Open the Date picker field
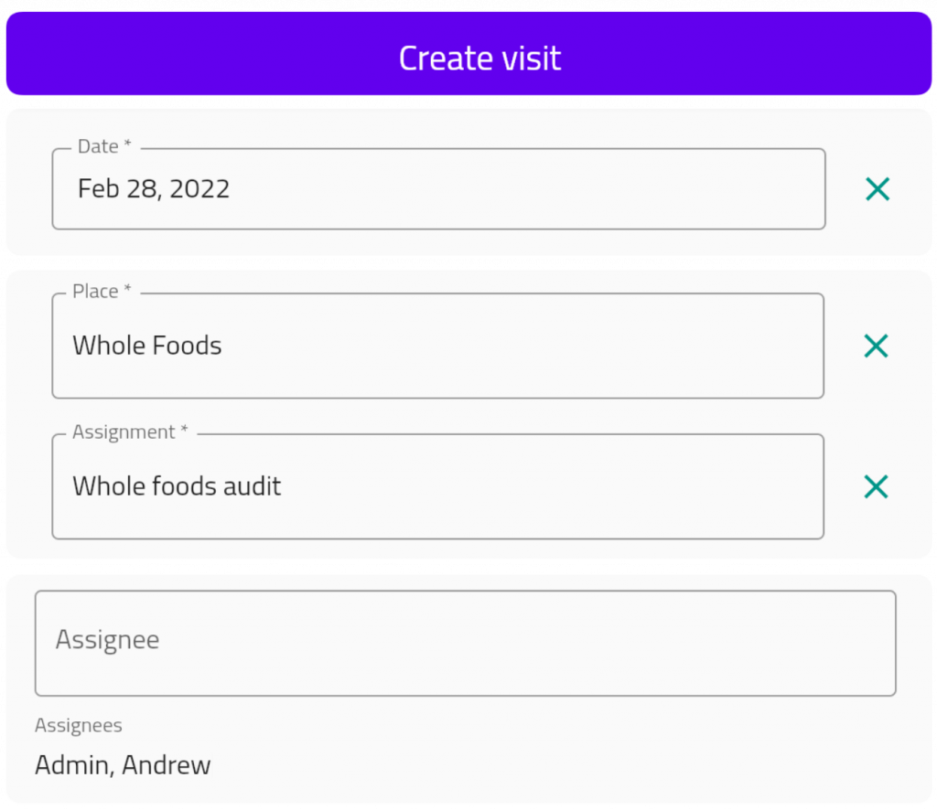 point(438,189)
